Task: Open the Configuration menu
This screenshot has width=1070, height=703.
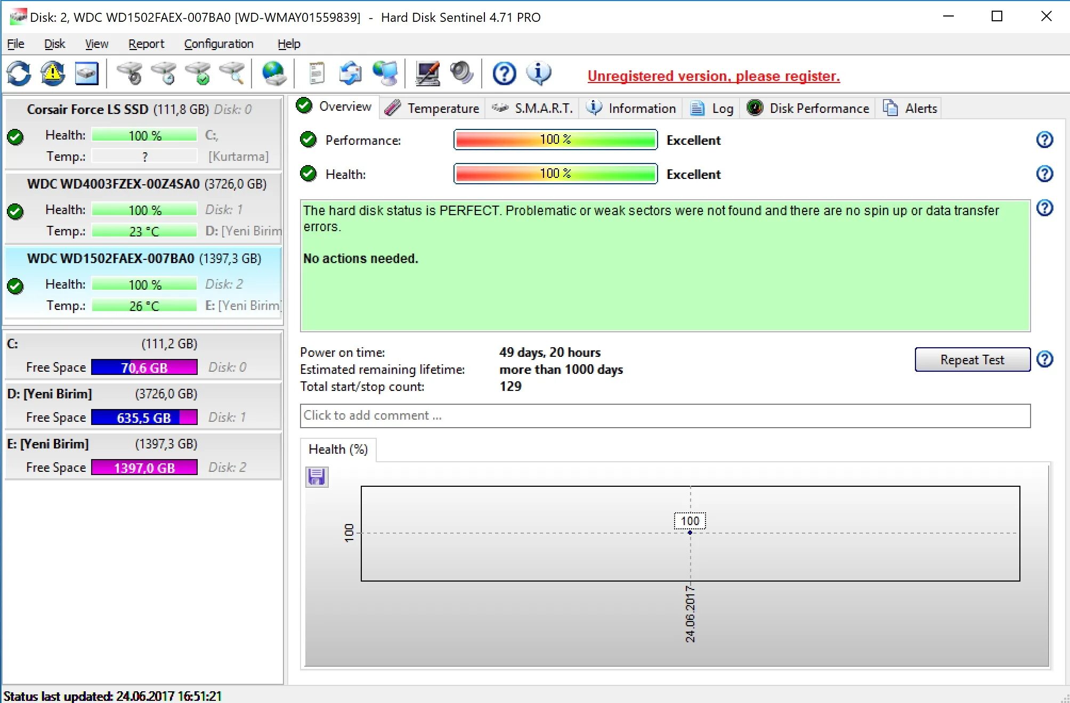Action: tap(218, 44)
